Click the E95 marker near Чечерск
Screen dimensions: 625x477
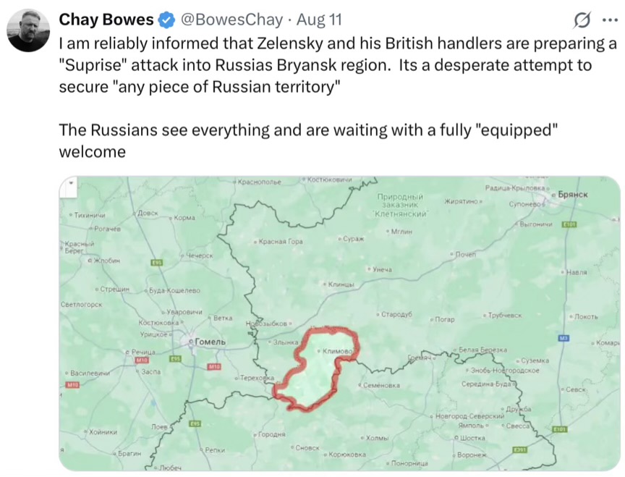point(157,263)
